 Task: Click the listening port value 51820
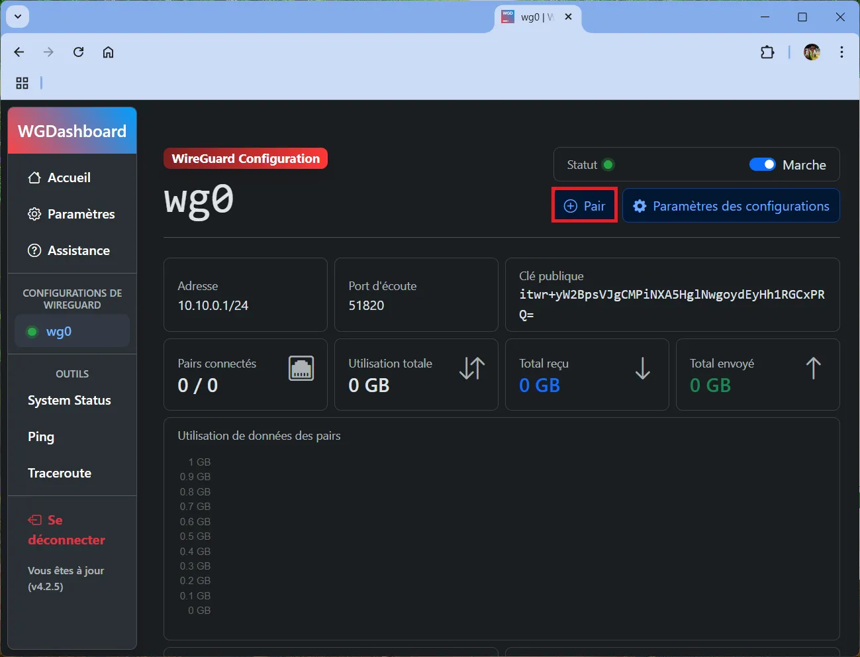click(366, 305)
